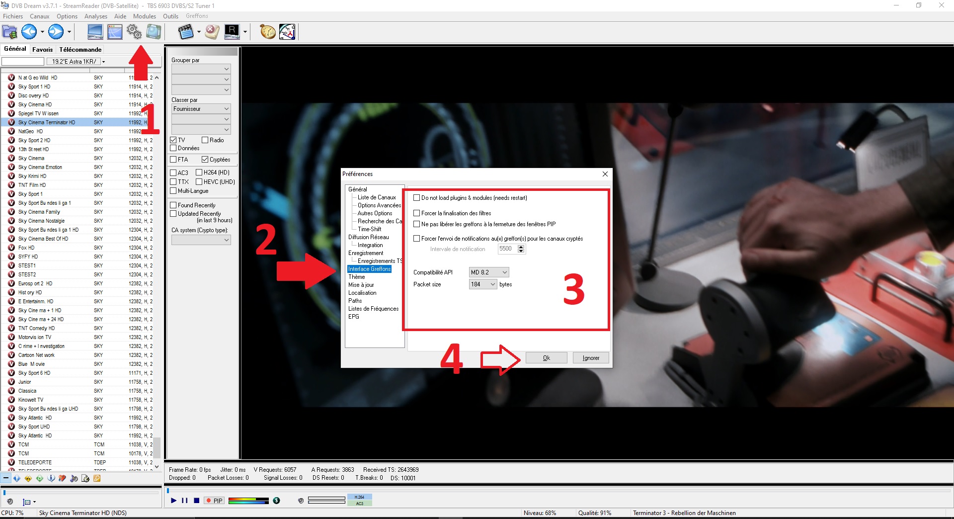Stop playback with the stop button

point(197,501)
